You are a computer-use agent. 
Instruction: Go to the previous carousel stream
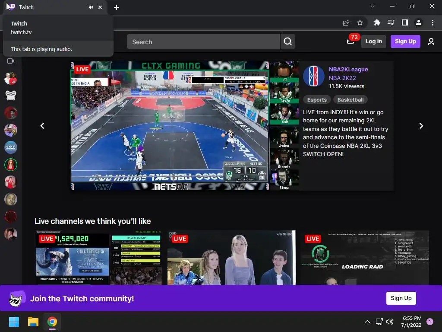click(x=42, y=126)
